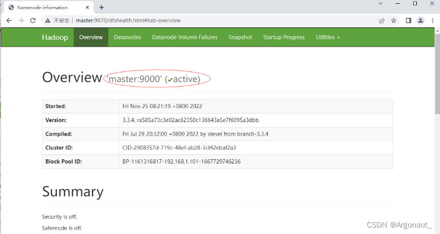Click the 'Block Pool ID:' row label
Viewport: 440px width, 234px height.
tap(63, 161)
